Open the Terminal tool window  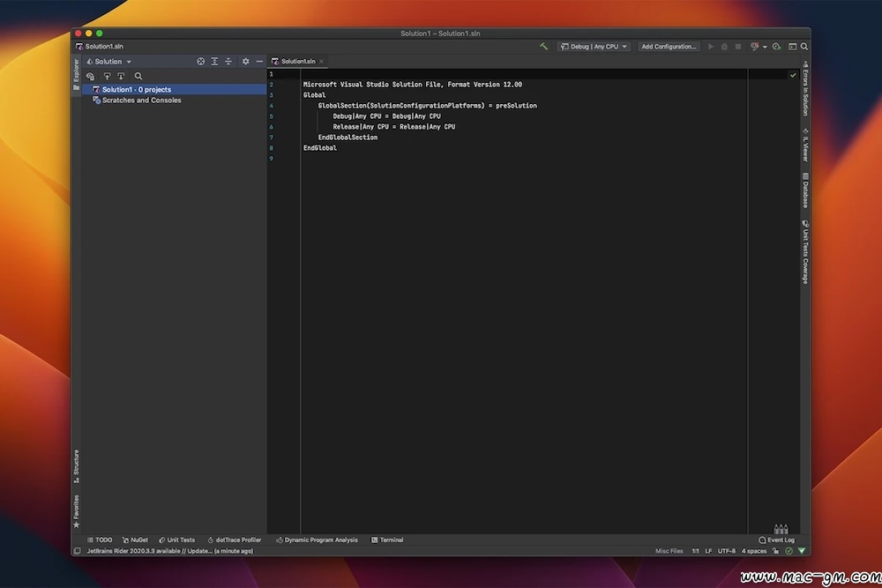point(387,540)
